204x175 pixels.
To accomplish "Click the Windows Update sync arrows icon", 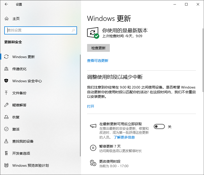I will point(6,57).
